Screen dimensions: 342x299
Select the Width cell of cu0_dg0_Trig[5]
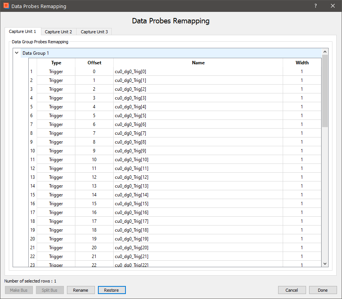[x=301, y=116]
